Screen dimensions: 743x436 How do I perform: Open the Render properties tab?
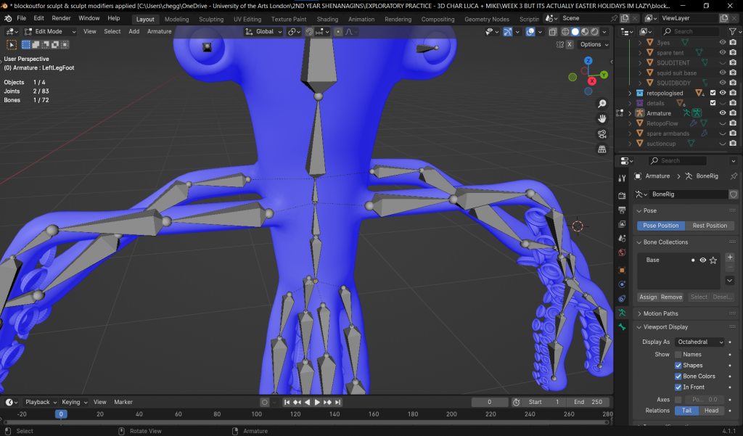pos(622,196)
